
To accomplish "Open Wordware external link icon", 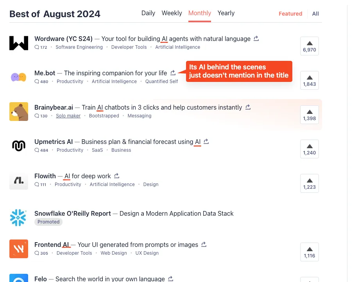I will pyautogui.click(x=256, y=39).
